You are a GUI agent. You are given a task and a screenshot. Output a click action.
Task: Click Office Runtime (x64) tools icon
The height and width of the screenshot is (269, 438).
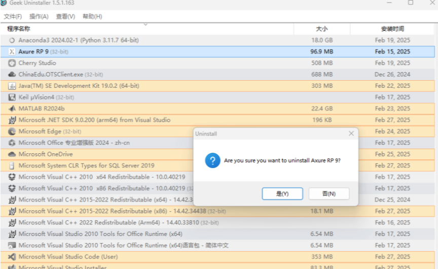click(12, 234)
